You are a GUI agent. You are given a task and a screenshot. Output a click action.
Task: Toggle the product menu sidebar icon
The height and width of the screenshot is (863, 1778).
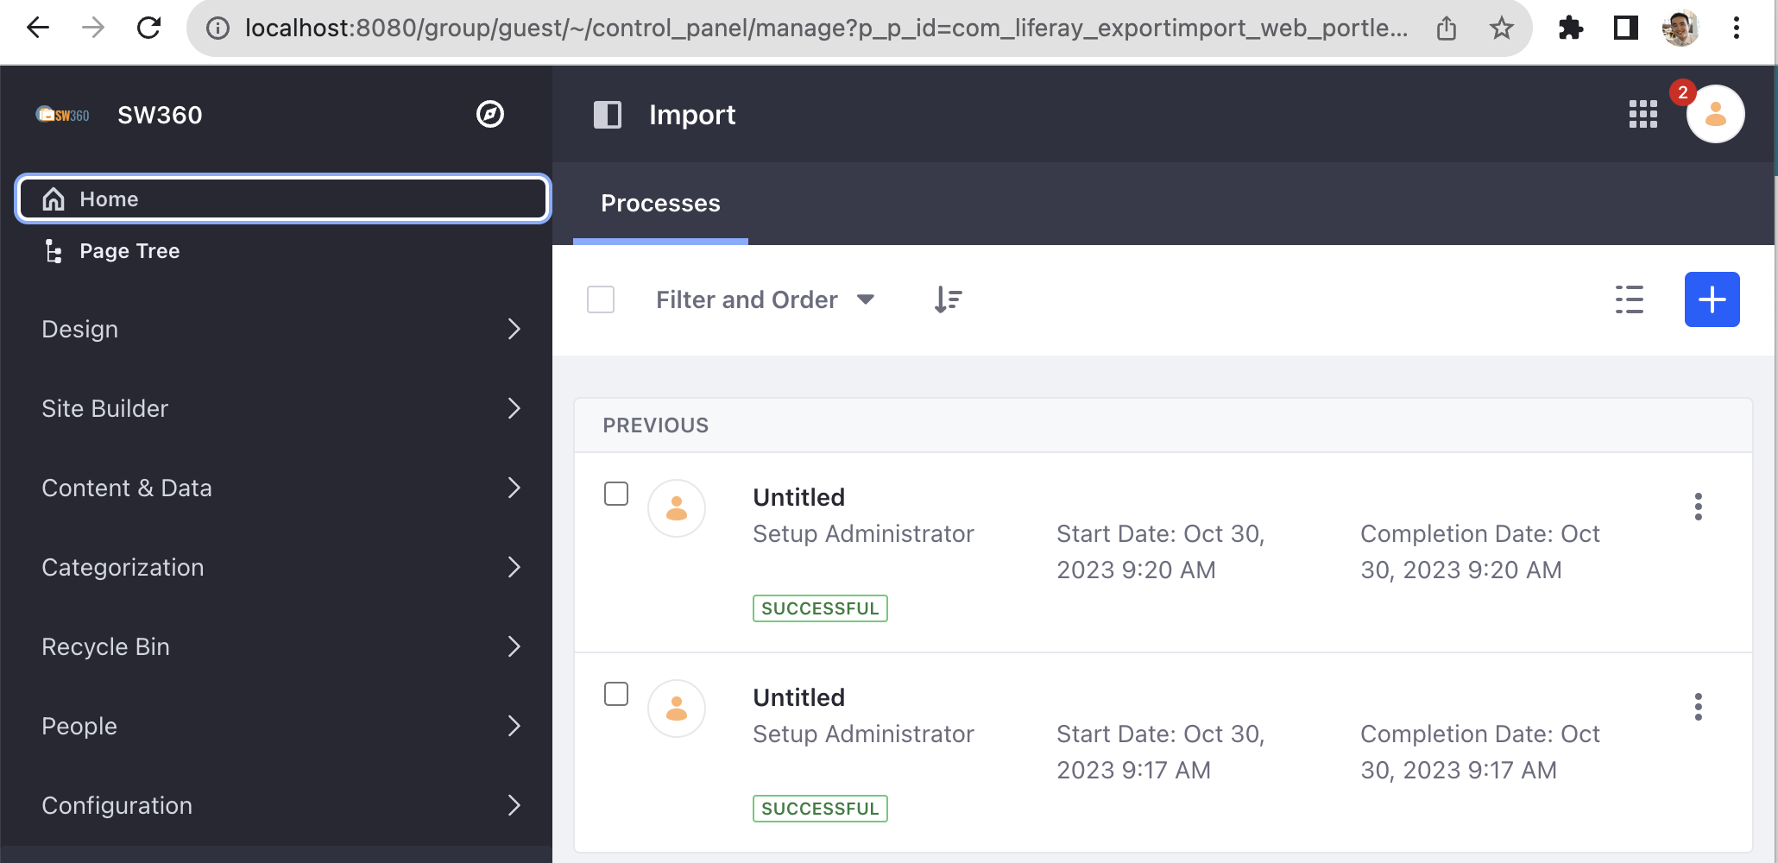(608, 115)
